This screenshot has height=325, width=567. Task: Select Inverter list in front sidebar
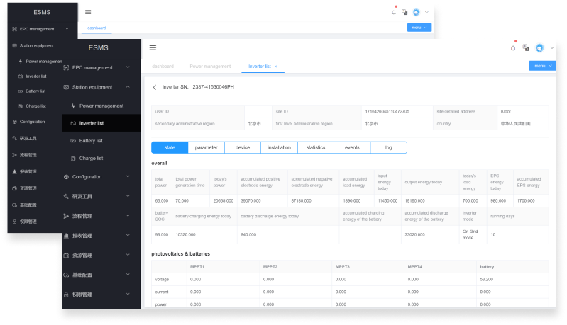101,123
